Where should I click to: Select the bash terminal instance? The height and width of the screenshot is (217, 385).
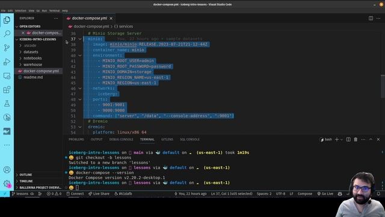(x=326, y=139)
